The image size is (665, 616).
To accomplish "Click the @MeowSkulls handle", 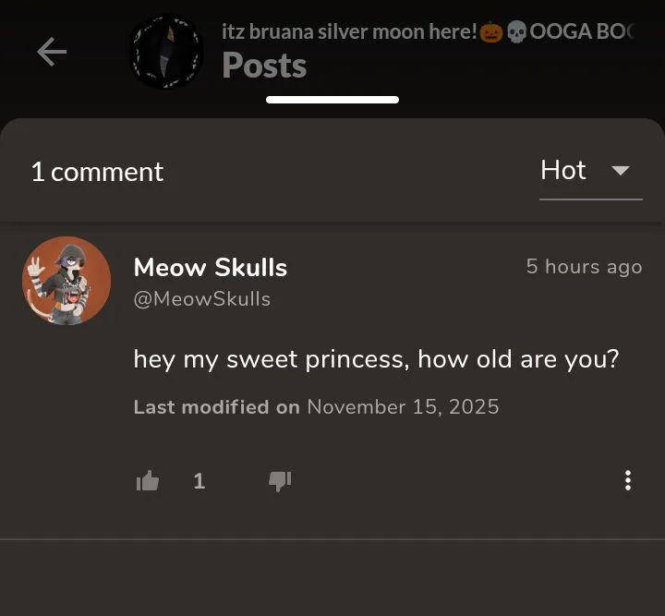I will pyautogui.click(x=202, y=298).
